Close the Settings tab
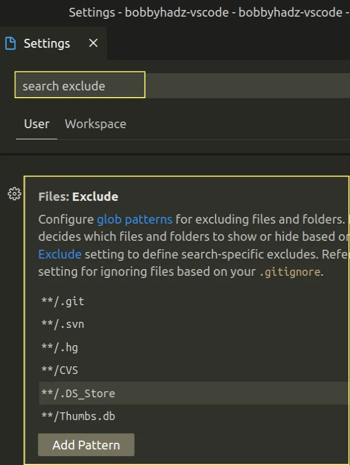350x465 pixels. (x=93, y=43)
